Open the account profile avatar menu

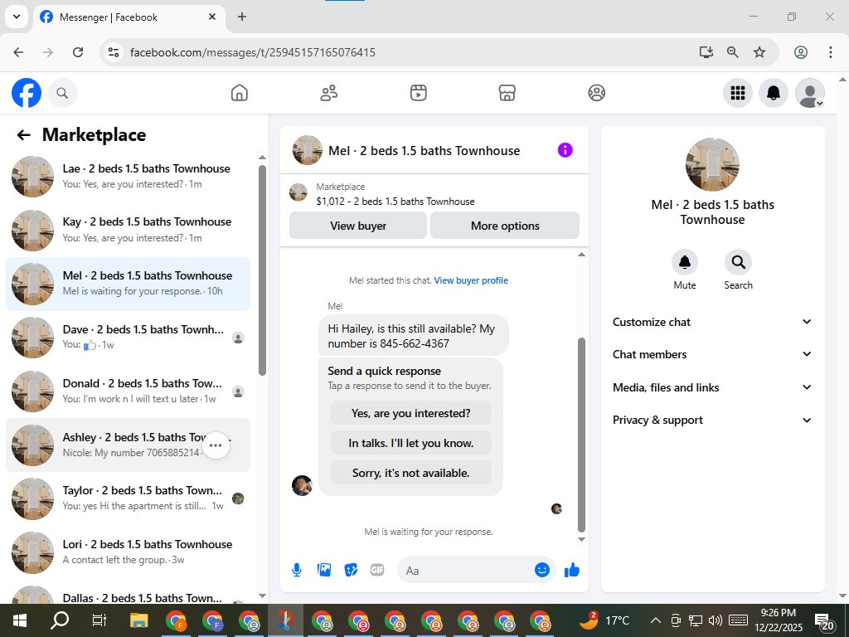coord(809,93)
